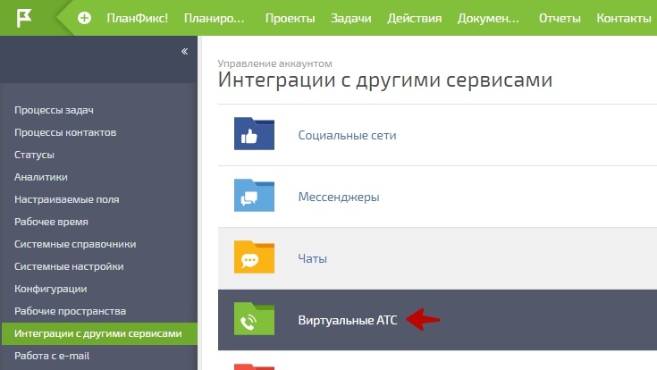Viewport: 657px width, 370px height.
Task: Open the Мессенджеры link
Action: 339,197
